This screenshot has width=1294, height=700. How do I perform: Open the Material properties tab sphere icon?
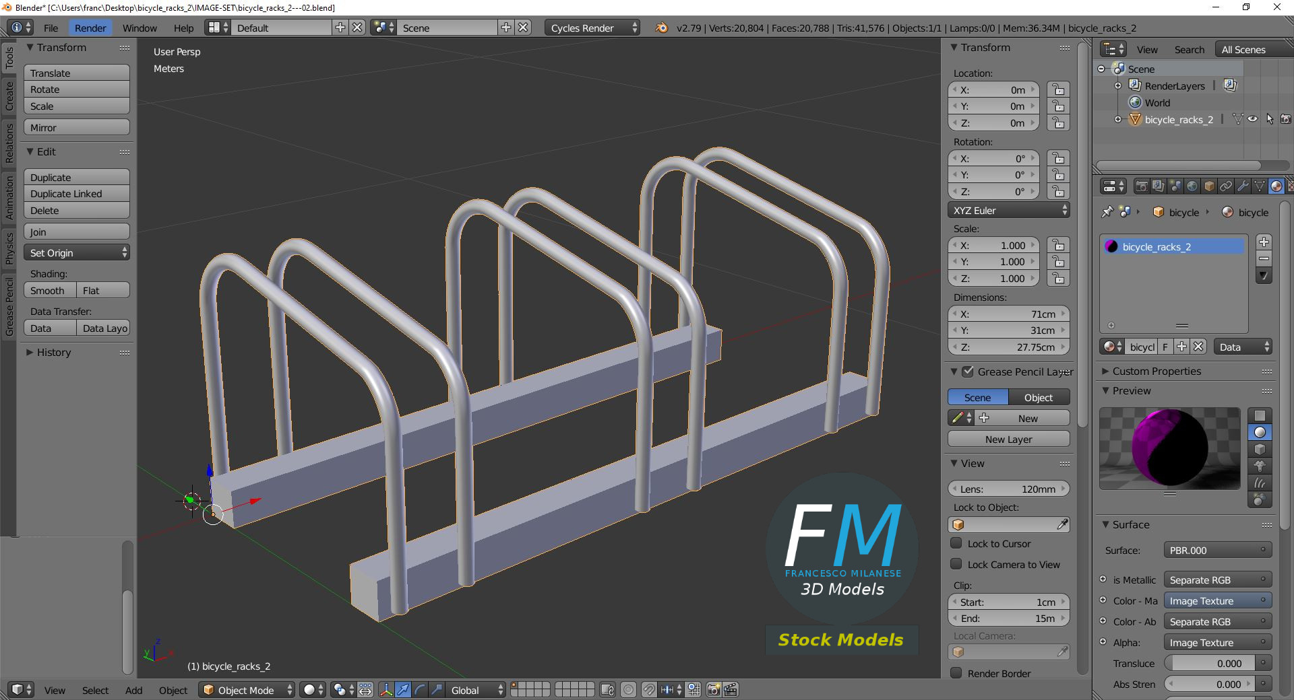pos(1276,186)
